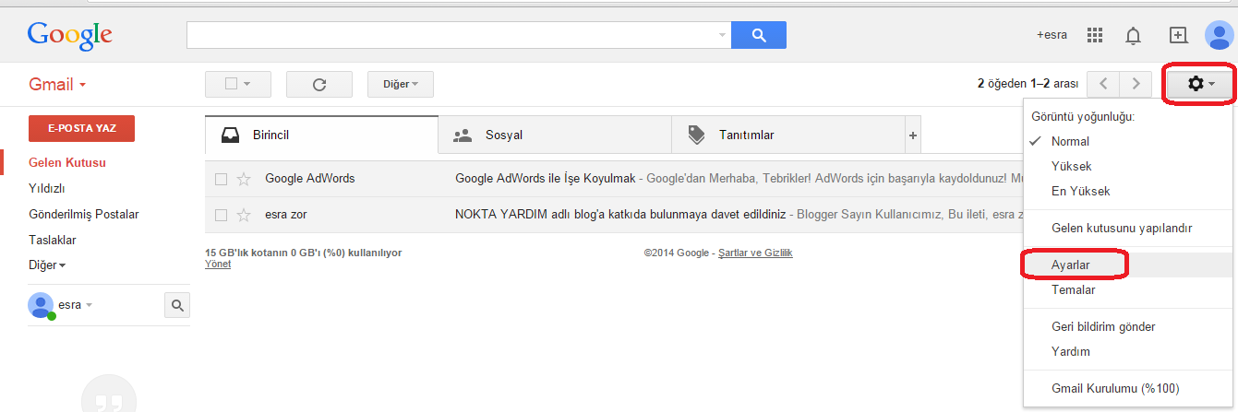Switch to the Tanıtımlar tab
1238x412 pixels.
(x=788, y=135)
